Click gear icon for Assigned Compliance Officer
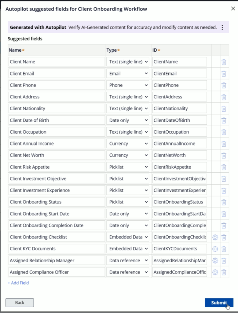Screen dimensions: 238x313 pyautogui.click(x=215, y=272)
